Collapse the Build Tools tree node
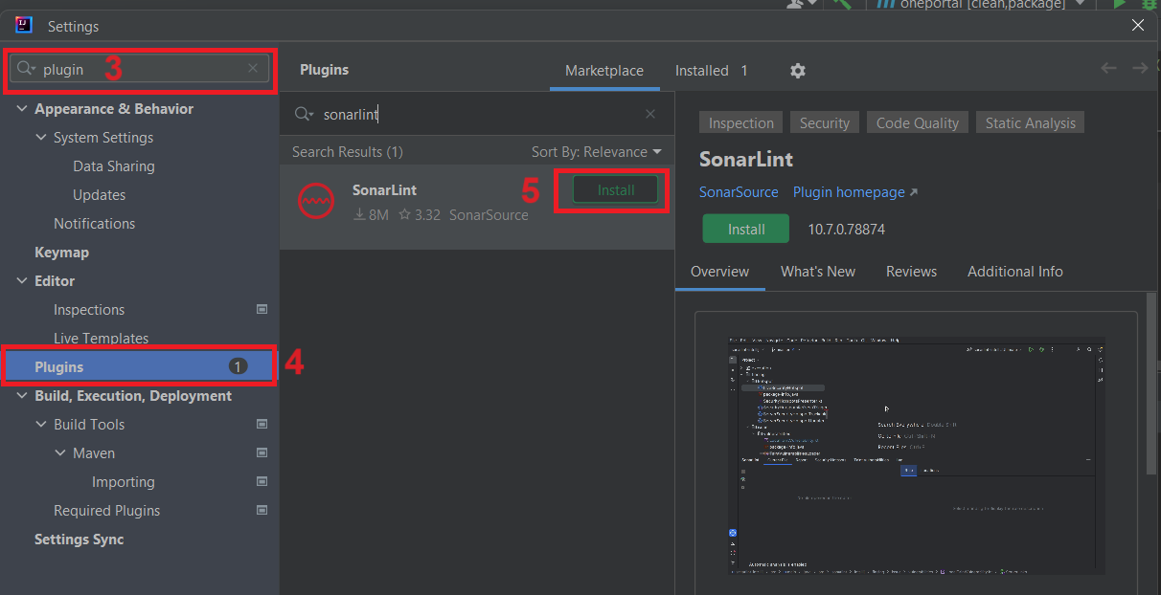Screen dimensions: 1161x595 click(41, 425)
